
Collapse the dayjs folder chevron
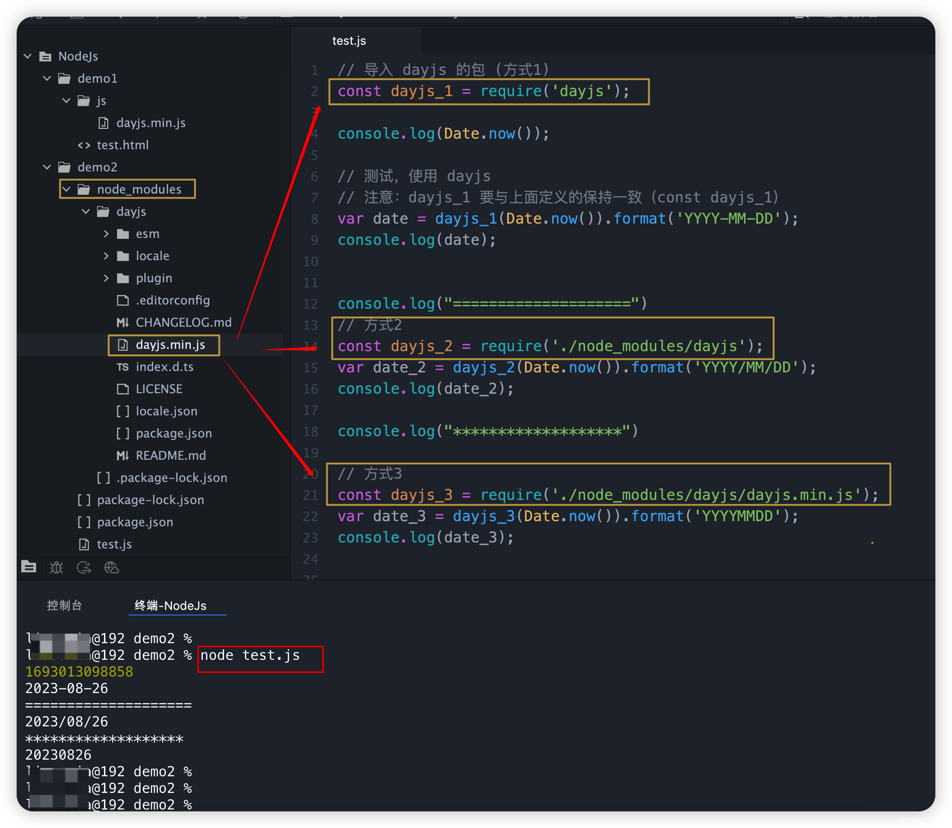[86, 212]
